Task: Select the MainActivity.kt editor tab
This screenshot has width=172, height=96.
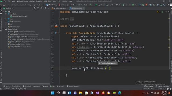Action: click(x=77, y=8)
